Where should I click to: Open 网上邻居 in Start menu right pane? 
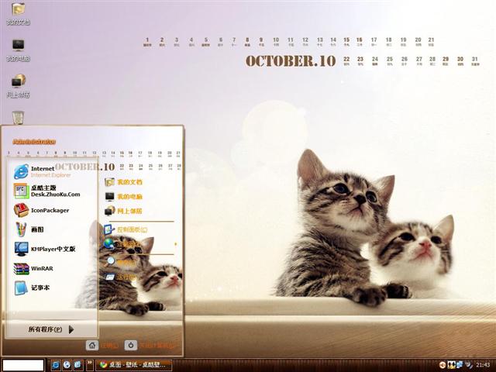(123, 211)
